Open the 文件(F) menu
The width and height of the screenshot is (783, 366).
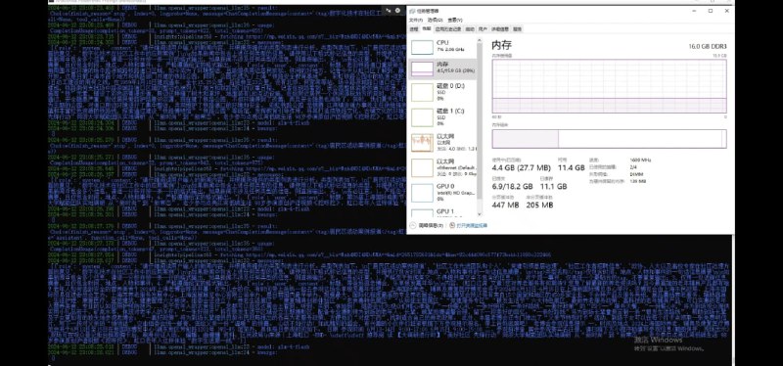(415, 20)
